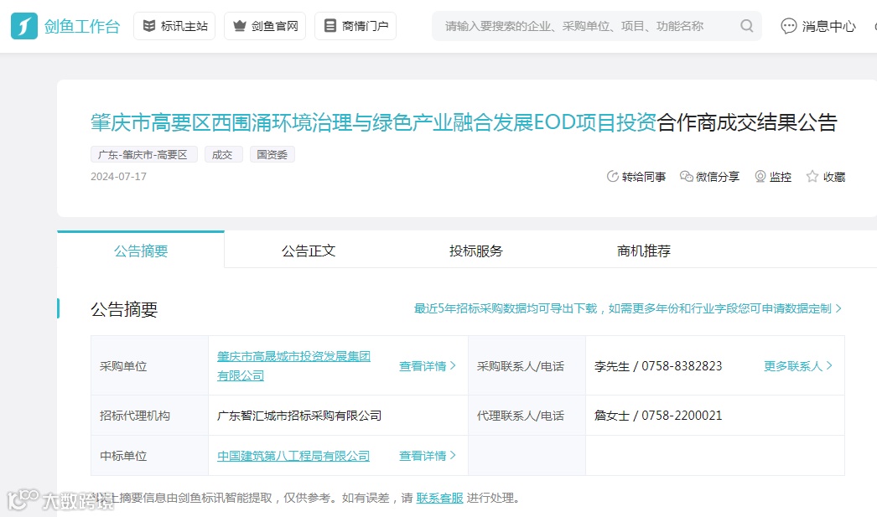Click the book icon in 标讯主站
Image resolution: width=877 pixels, height=517 pixels.
point(149,26)
